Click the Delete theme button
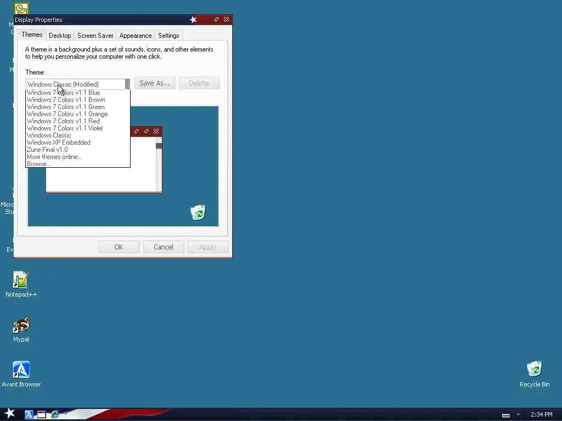The image size is (562, 421). [199, 83]
